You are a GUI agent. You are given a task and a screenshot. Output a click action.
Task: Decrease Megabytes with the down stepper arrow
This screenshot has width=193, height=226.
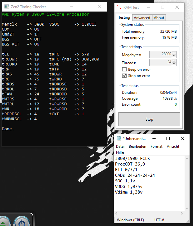pyautogui.click(x=174, y=56)
